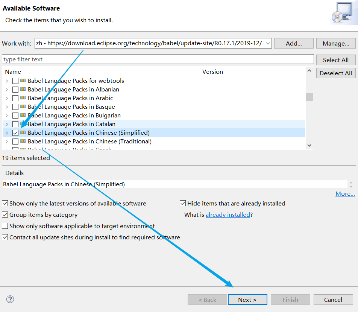Open the Work with update site dropdown

tap(268, 43)
